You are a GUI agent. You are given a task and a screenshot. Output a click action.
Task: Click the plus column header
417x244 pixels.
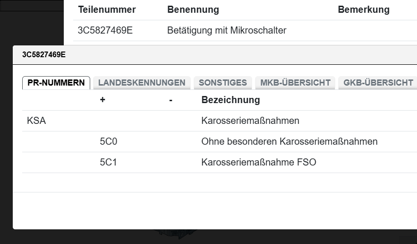pos(102,100)
